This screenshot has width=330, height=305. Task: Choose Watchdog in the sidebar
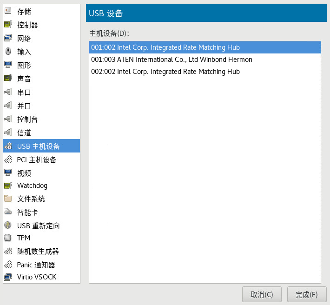(42, 186)
